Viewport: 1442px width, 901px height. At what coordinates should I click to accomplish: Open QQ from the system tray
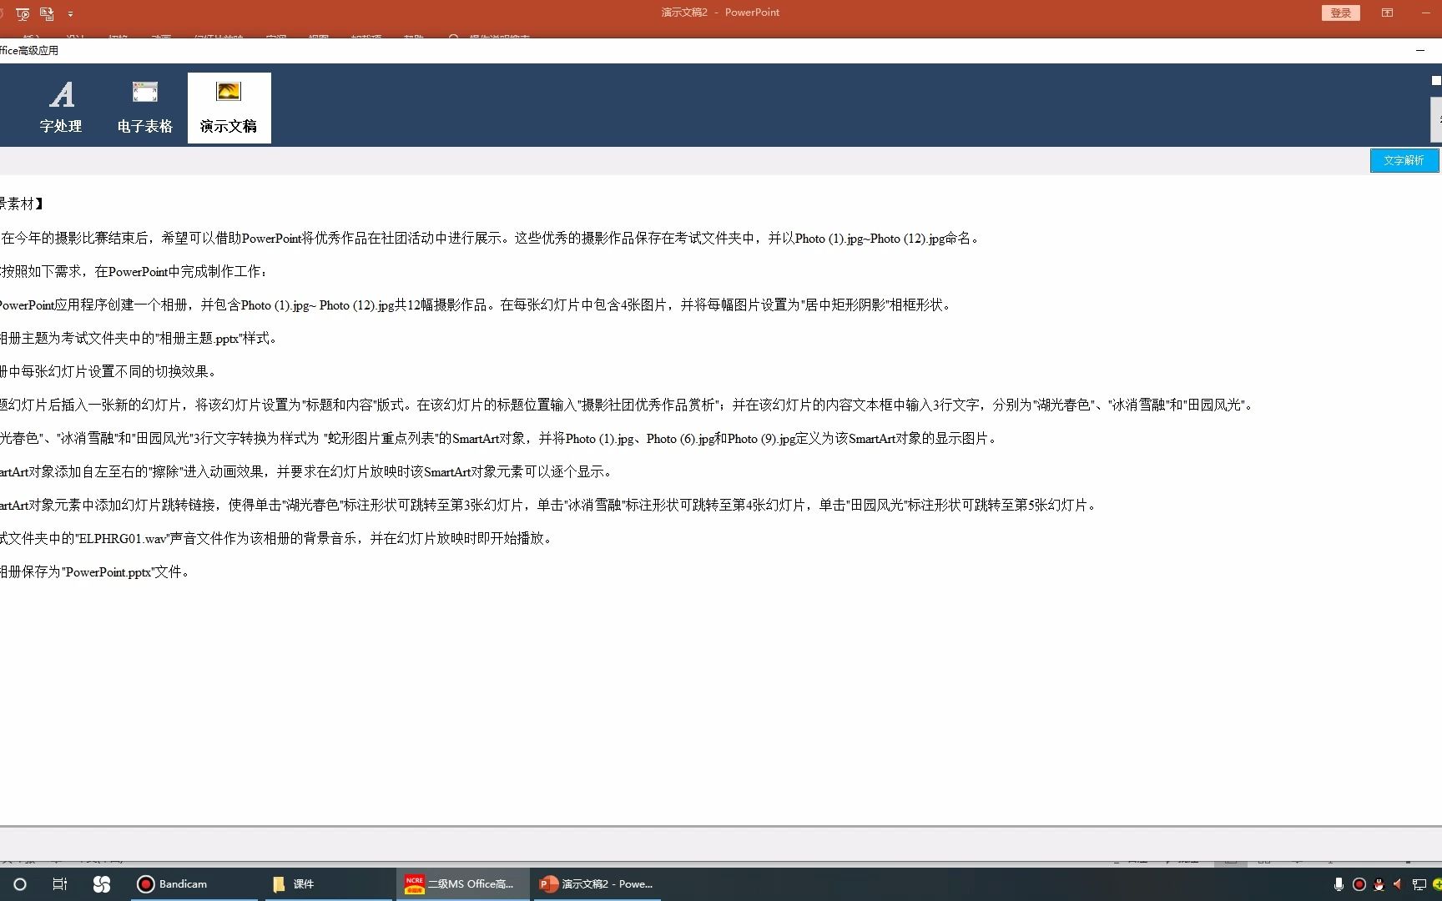coord(1379,883)
